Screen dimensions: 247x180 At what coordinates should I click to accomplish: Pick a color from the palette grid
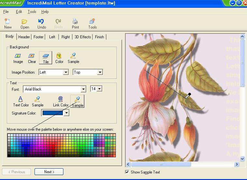coord(61,145)
